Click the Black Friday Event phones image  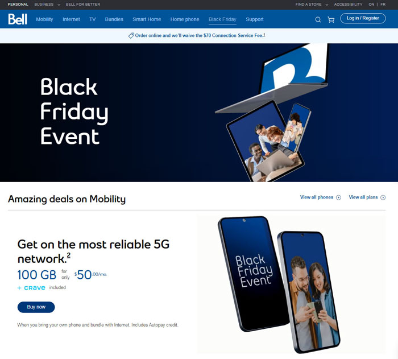click(279, 284)
